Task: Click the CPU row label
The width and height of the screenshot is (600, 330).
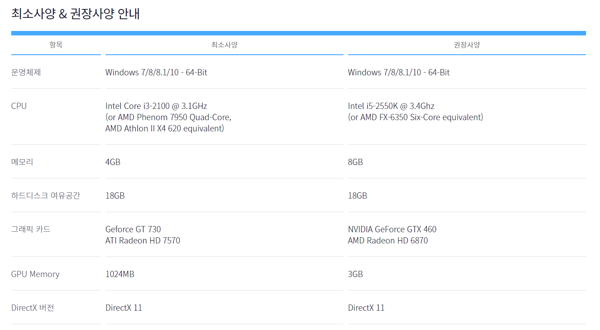Action: point(19,106)
